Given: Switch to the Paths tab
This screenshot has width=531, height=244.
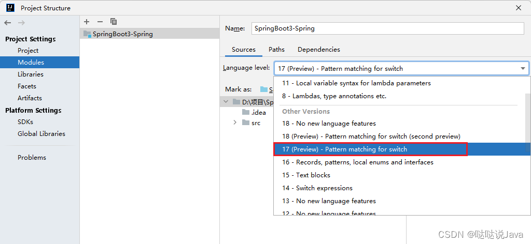Looking at the screenshot, I should point(277,49).
